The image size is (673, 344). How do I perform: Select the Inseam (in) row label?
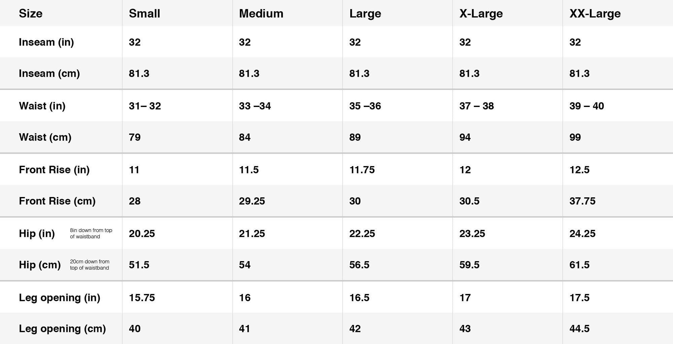46,42
